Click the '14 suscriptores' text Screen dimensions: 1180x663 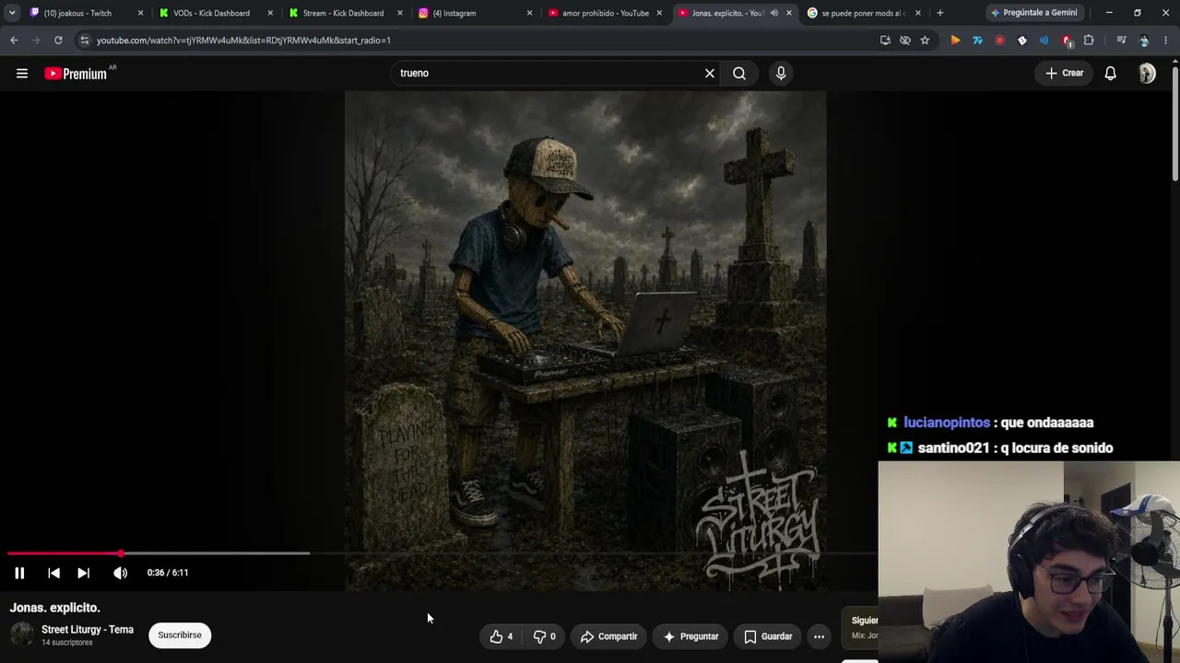(67, 643)
